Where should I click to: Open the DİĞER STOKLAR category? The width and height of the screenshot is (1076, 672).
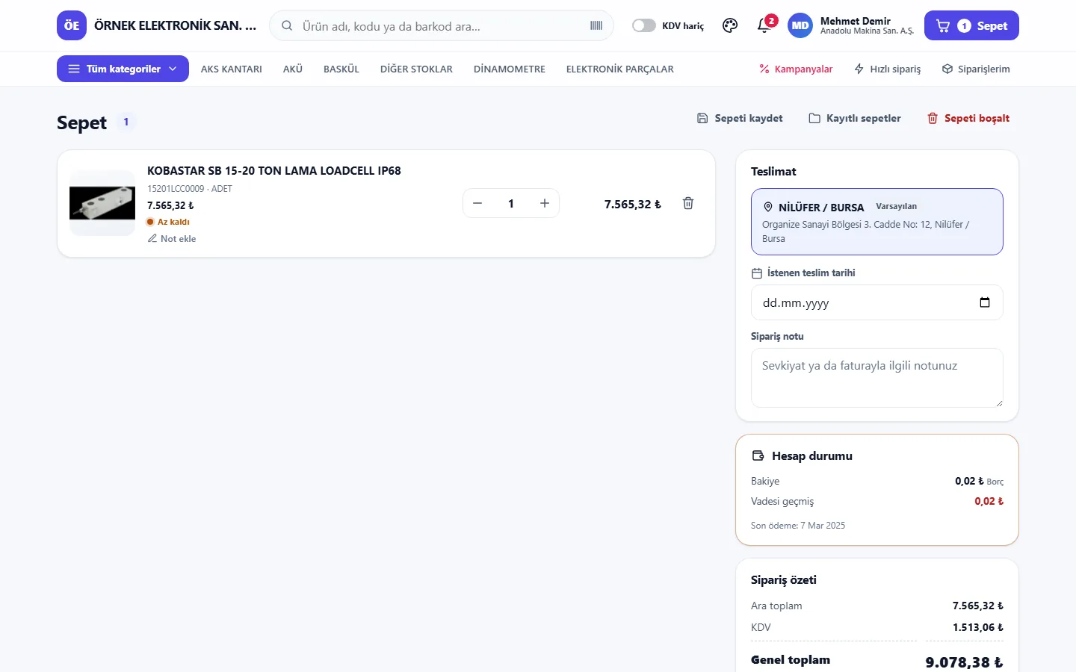pos(416,69)
